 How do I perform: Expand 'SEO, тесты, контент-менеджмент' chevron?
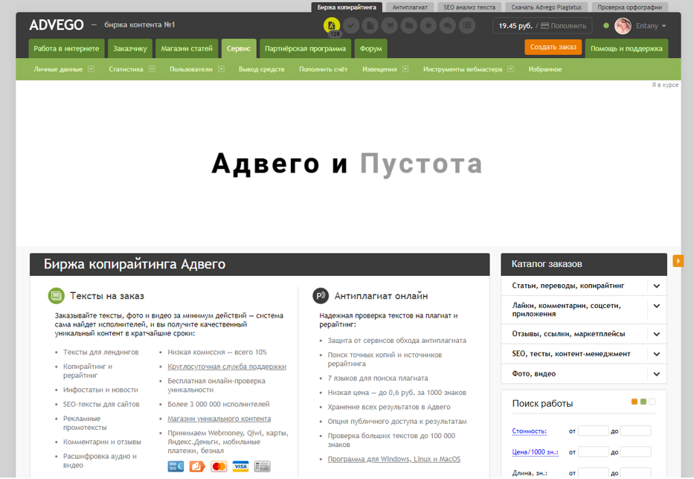coord(657,354)
